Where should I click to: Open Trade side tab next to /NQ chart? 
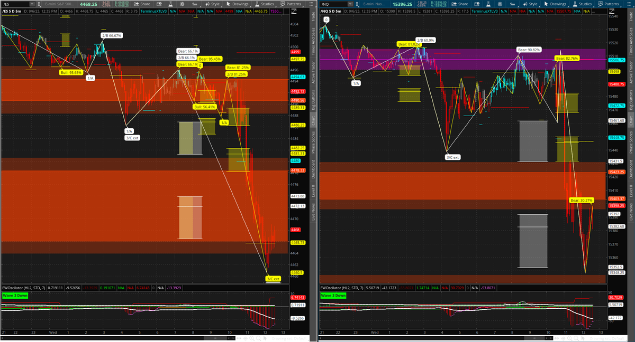(x=631, y=17)
